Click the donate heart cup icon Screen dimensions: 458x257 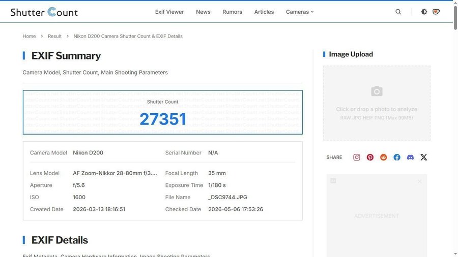click(x=436, y=12)
